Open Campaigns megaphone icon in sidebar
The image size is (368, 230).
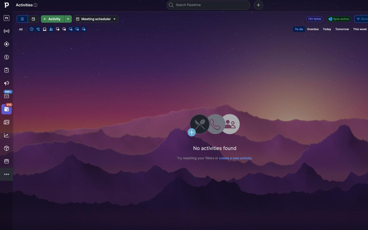pos(6,83)
